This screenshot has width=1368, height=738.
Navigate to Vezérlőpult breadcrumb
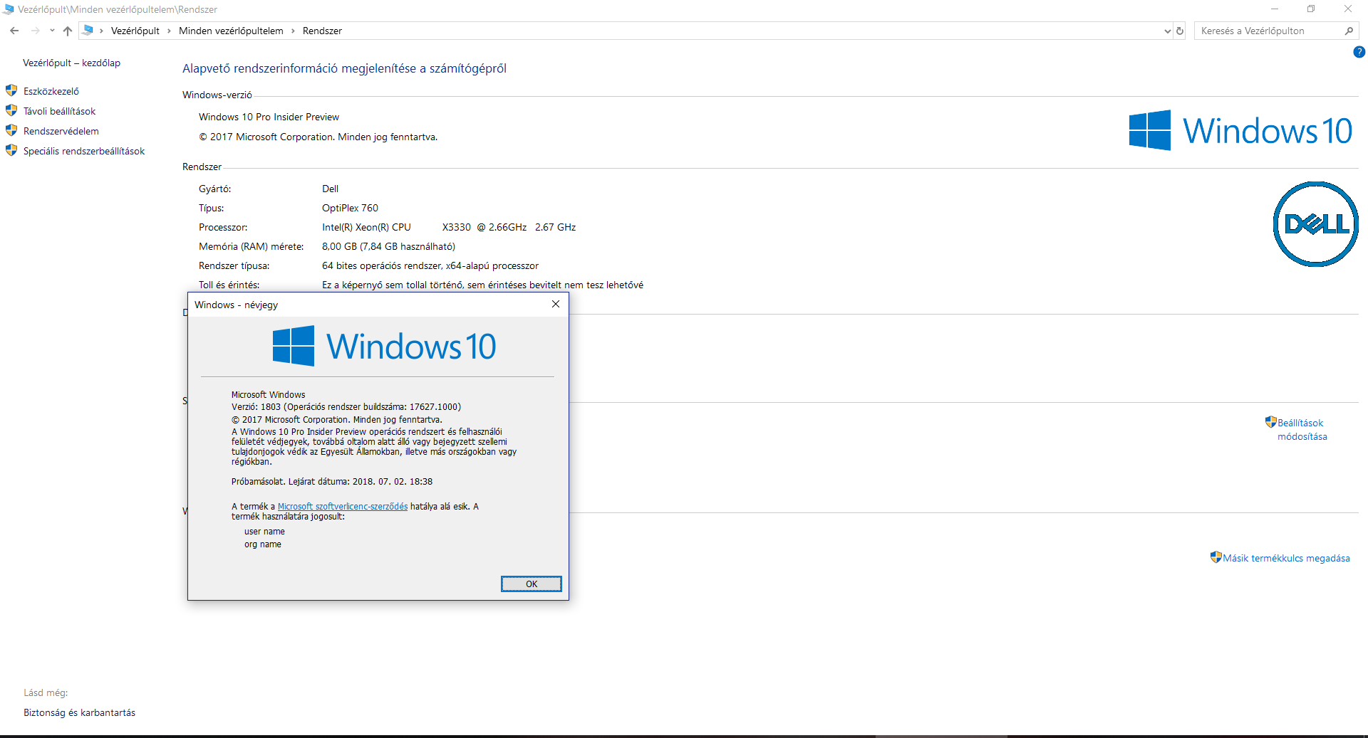click(135, 31)
